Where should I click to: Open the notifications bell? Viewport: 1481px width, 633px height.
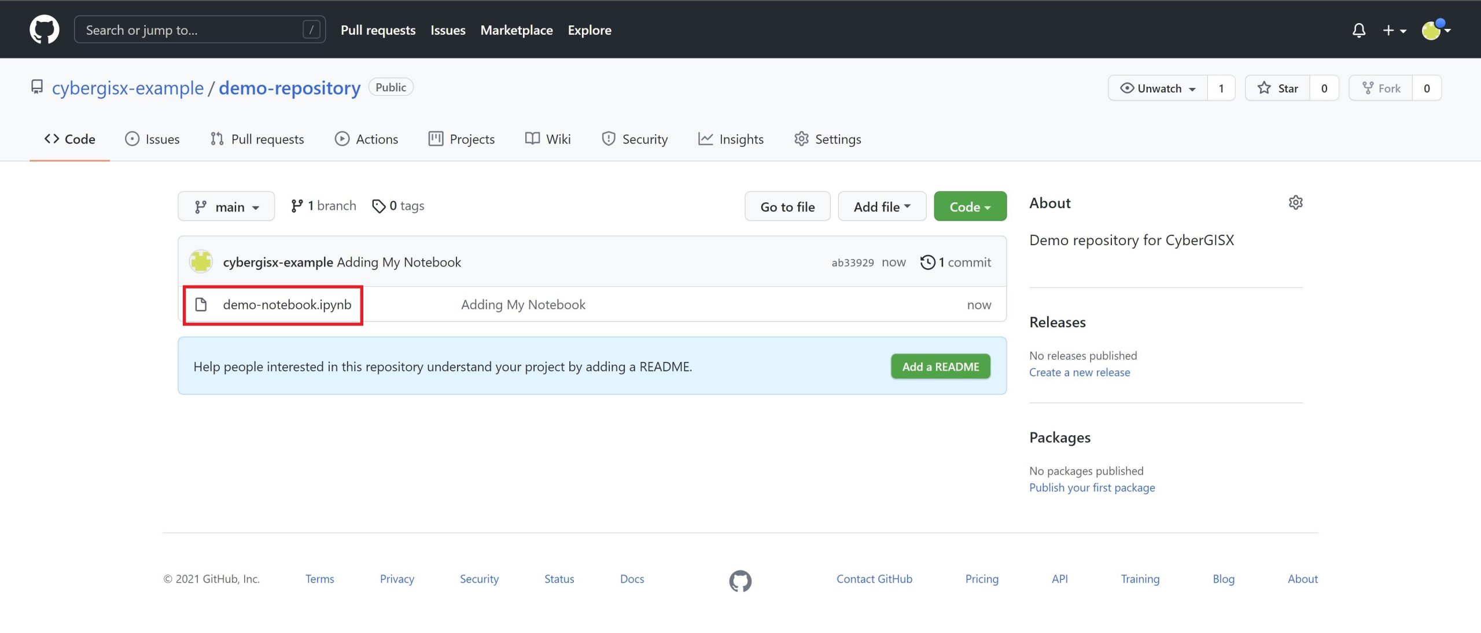pyautogui.click(x=1359, y=30)
